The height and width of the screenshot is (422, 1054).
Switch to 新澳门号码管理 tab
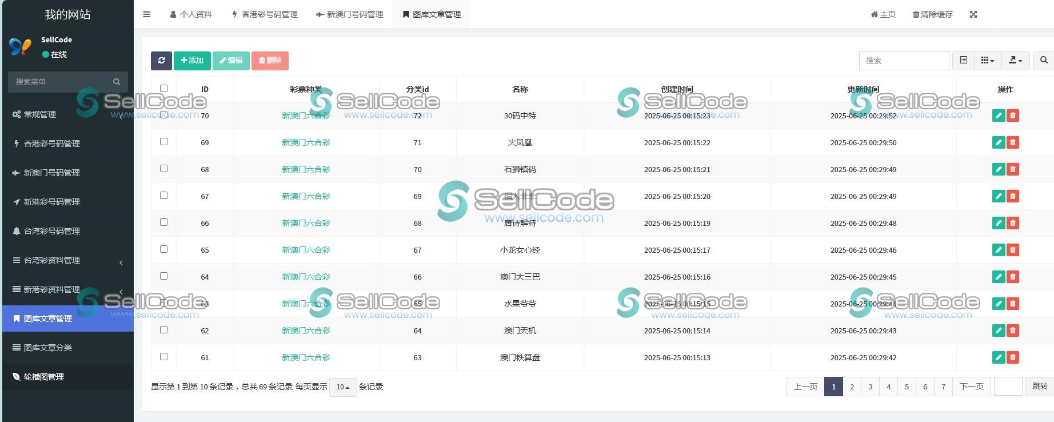coord(349,14)
